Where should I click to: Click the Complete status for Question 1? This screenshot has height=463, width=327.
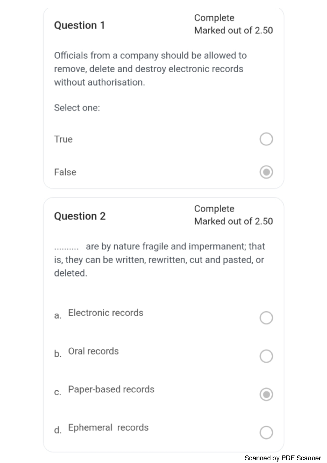coord(214,18)
